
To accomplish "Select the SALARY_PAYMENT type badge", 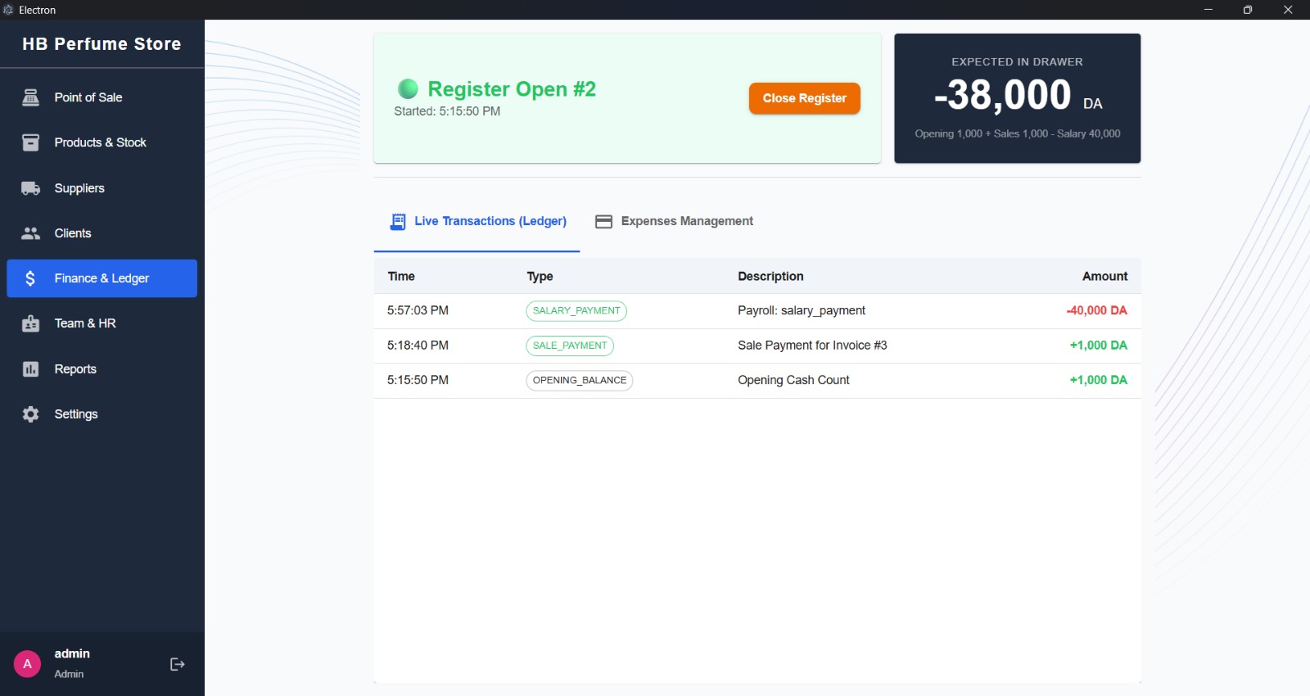I will pyautogui.click(x=576, y=311).
